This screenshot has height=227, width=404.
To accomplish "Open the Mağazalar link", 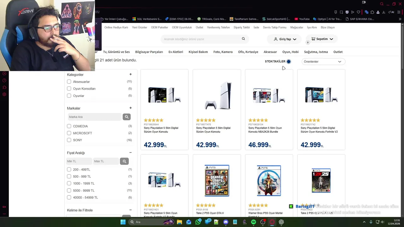I will [x=297, y=27].
